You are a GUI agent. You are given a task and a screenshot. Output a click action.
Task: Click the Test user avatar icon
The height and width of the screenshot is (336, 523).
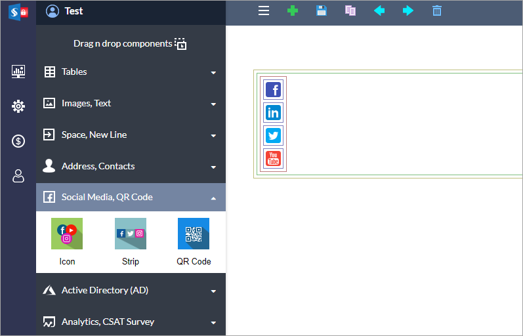(x=52, y=11)
